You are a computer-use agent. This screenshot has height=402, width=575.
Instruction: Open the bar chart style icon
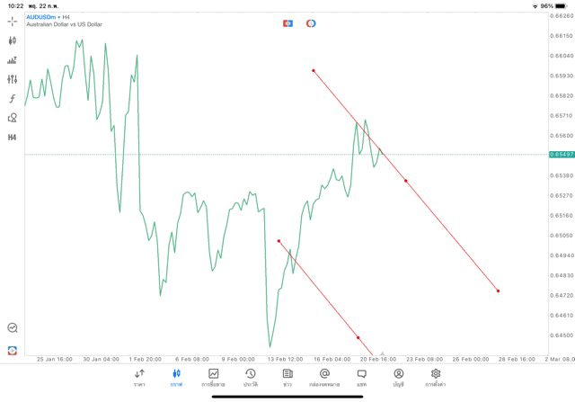12,60
